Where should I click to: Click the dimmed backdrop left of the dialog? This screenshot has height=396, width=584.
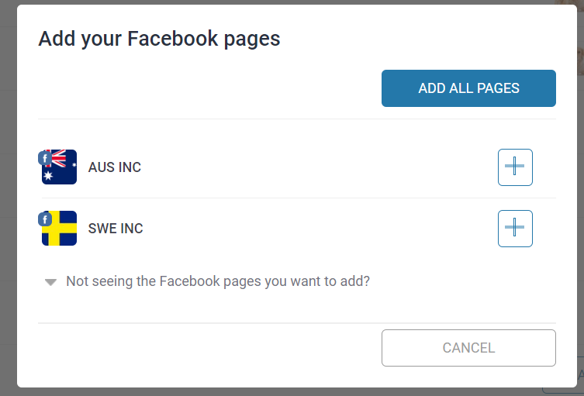tap(9, 198)
